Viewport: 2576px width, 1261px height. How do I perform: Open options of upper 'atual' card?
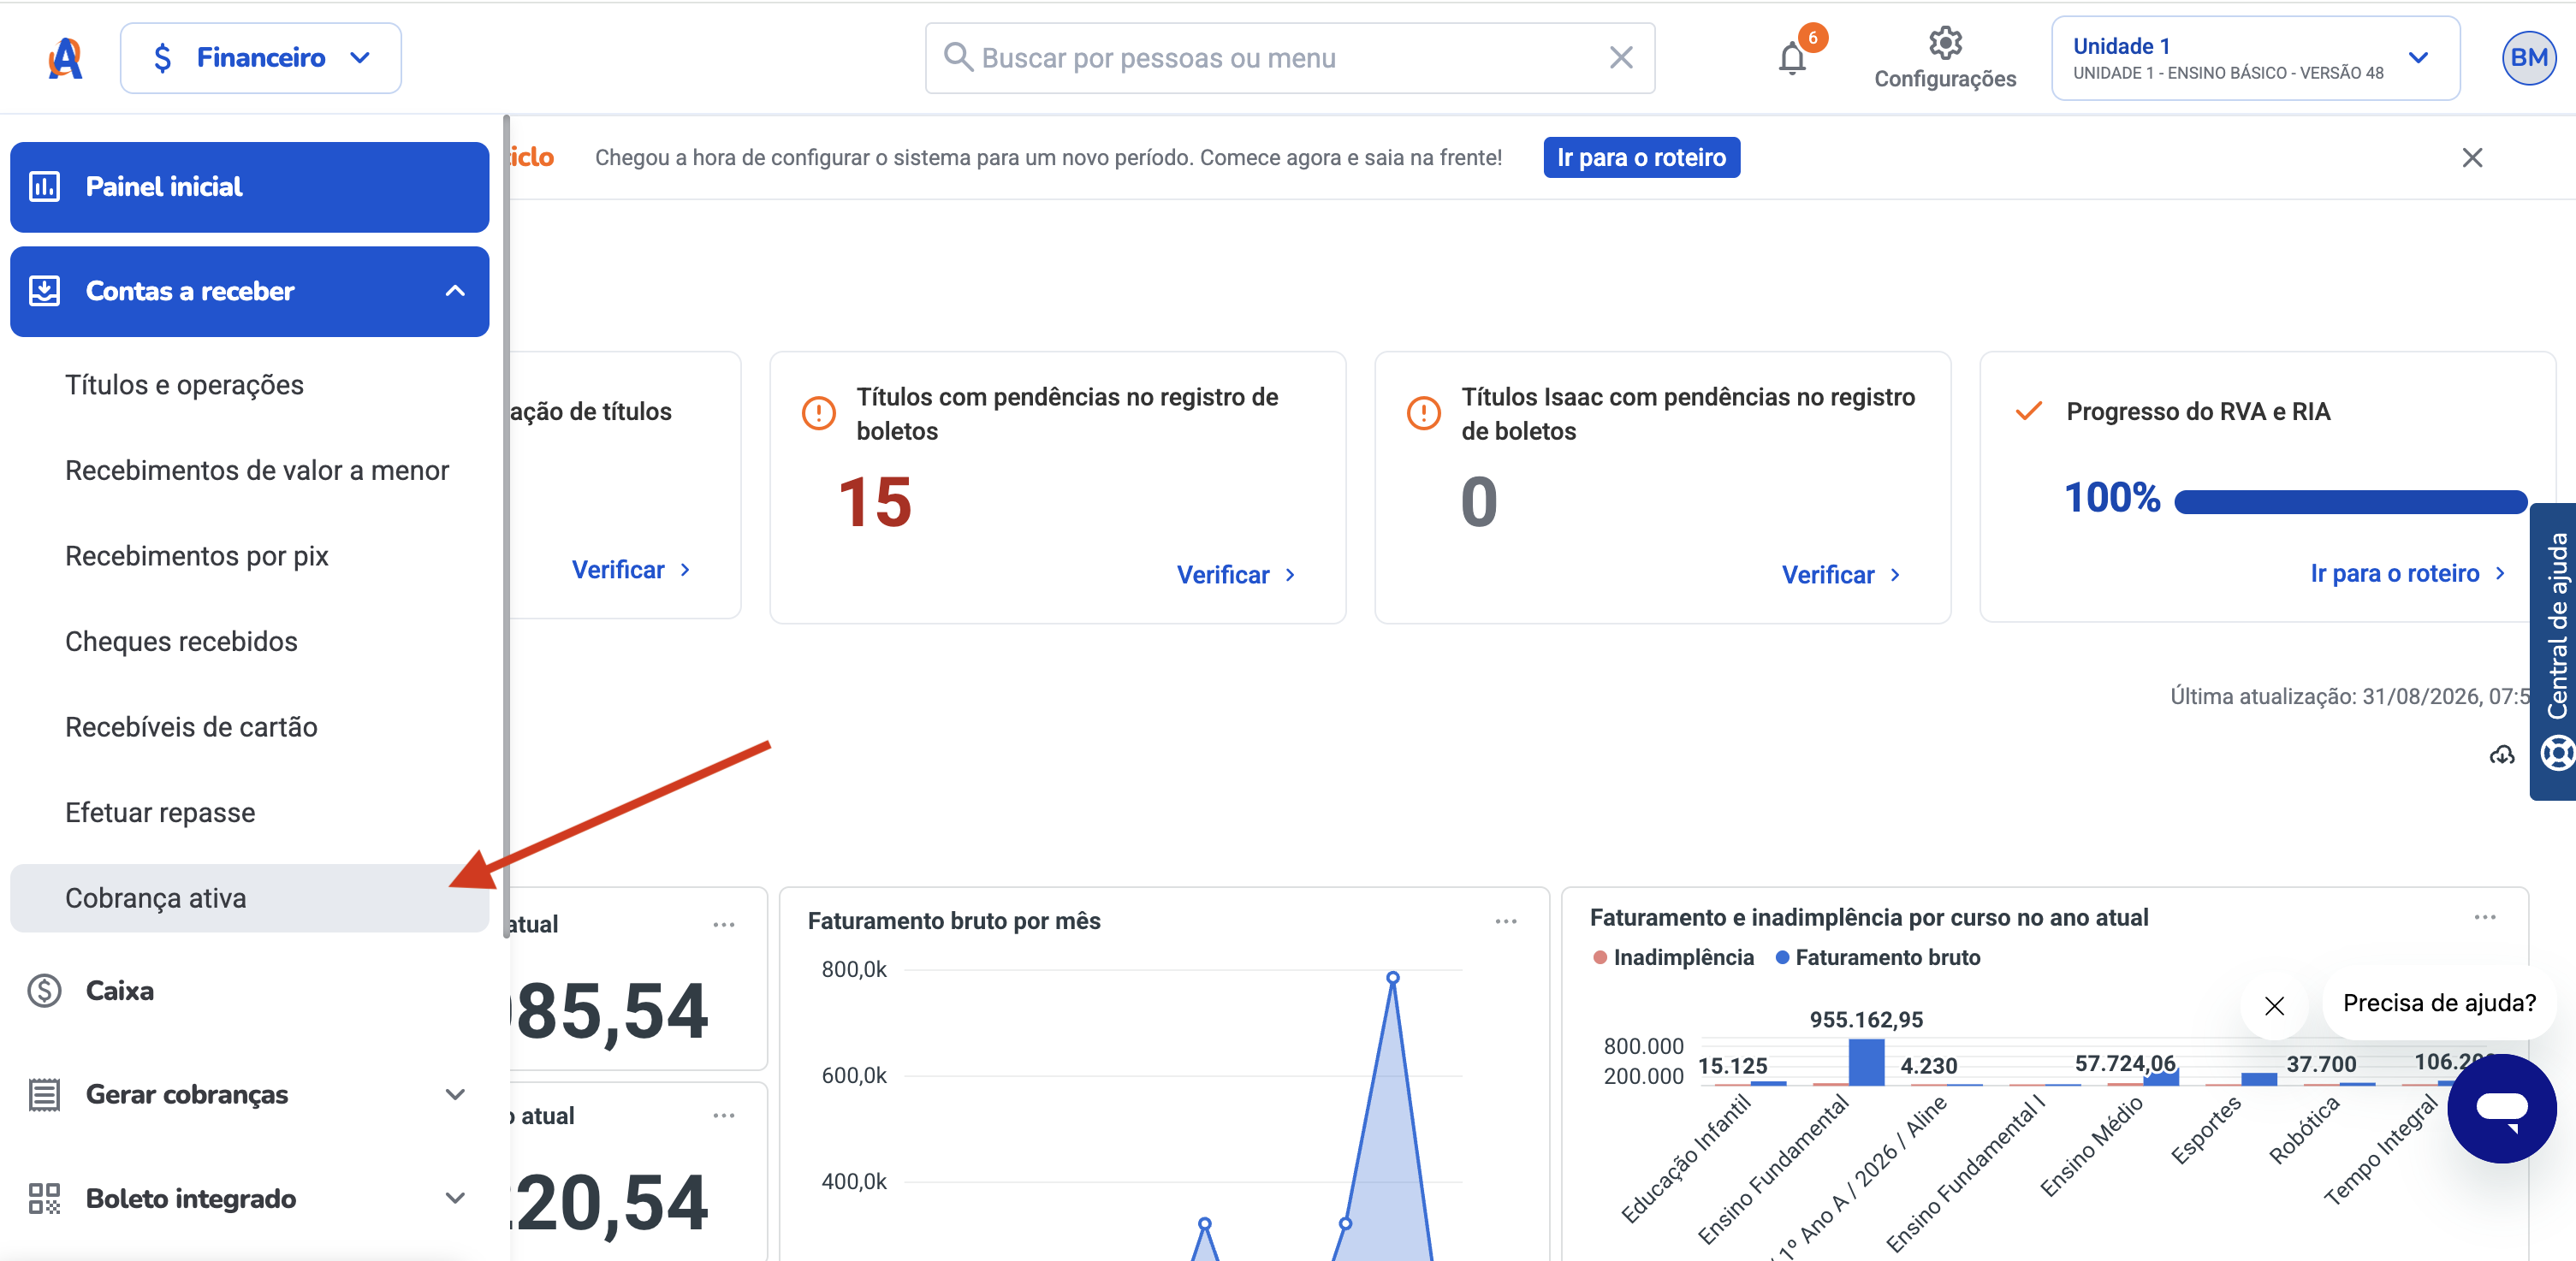(724, 925)
